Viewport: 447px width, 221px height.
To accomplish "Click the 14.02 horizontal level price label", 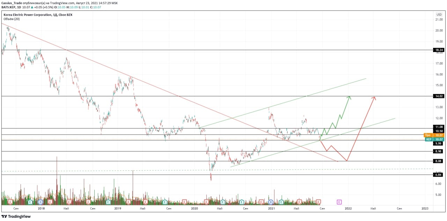I will 439,96.
